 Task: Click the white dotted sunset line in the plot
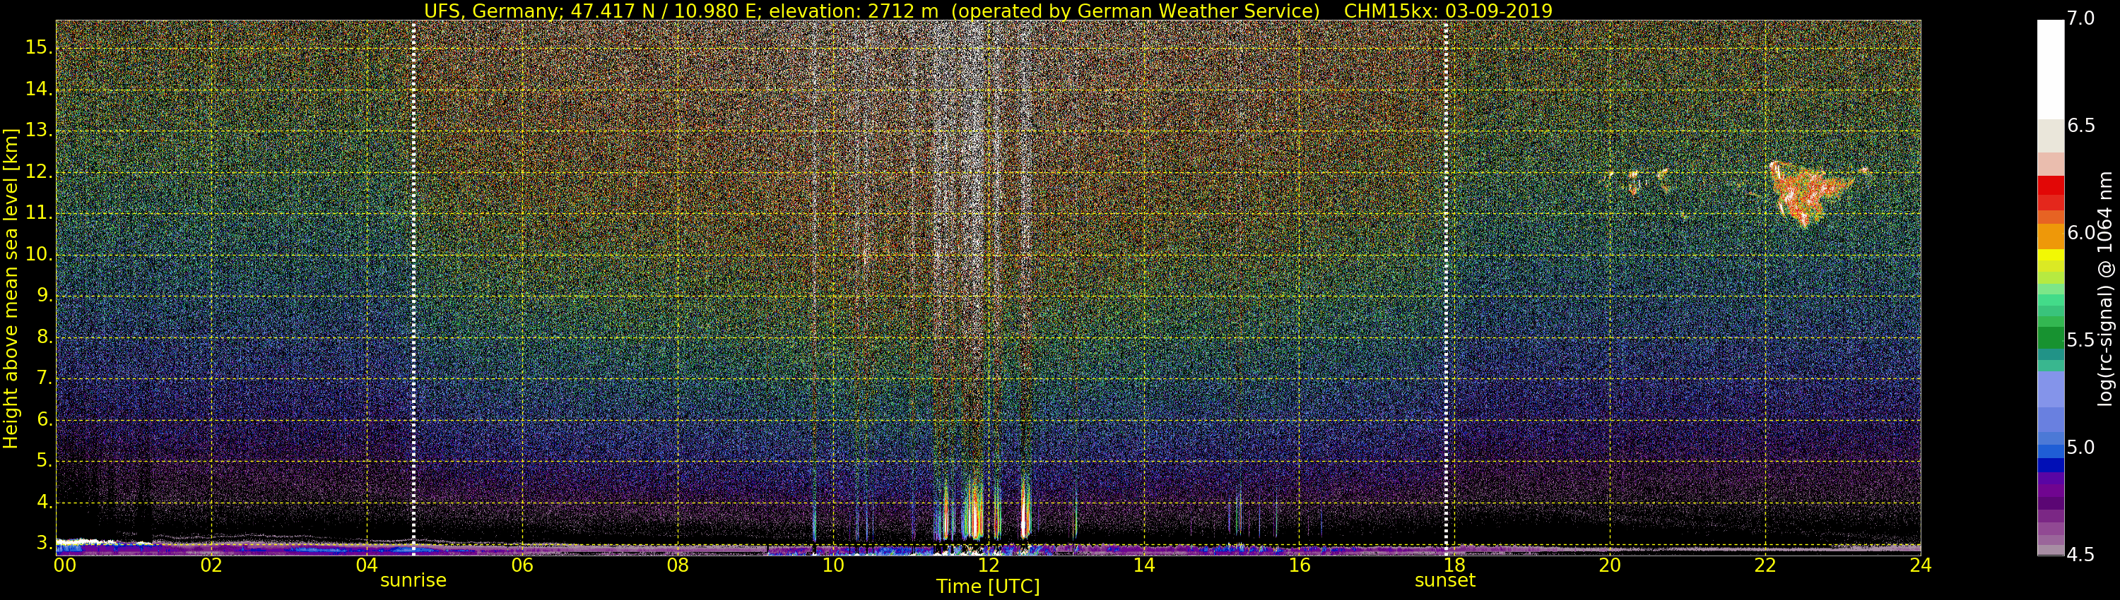[x=1446, y=288]
